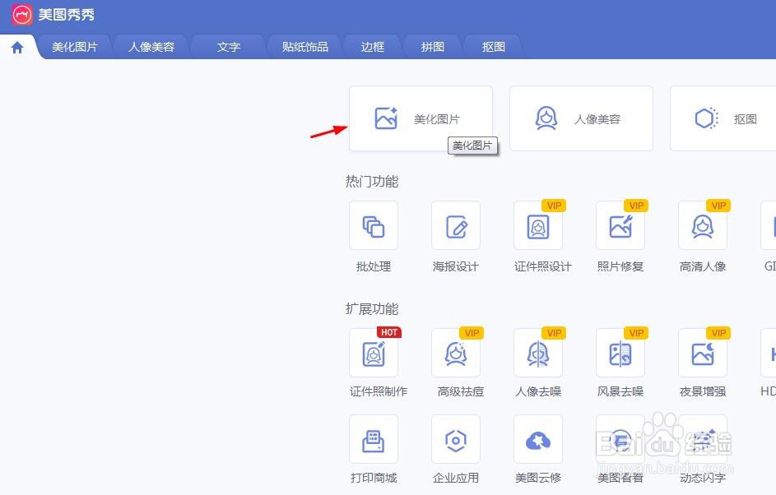The width and height of the screenshot is (776, 495).
Task: Click the 美图秀秀 logo icon
Action: [x=21, y=14]
